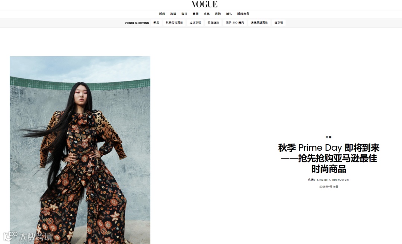Screen dimensions: 402x244
Task: Open the 时尚商务 menu item
Action: tap(243, 14)
